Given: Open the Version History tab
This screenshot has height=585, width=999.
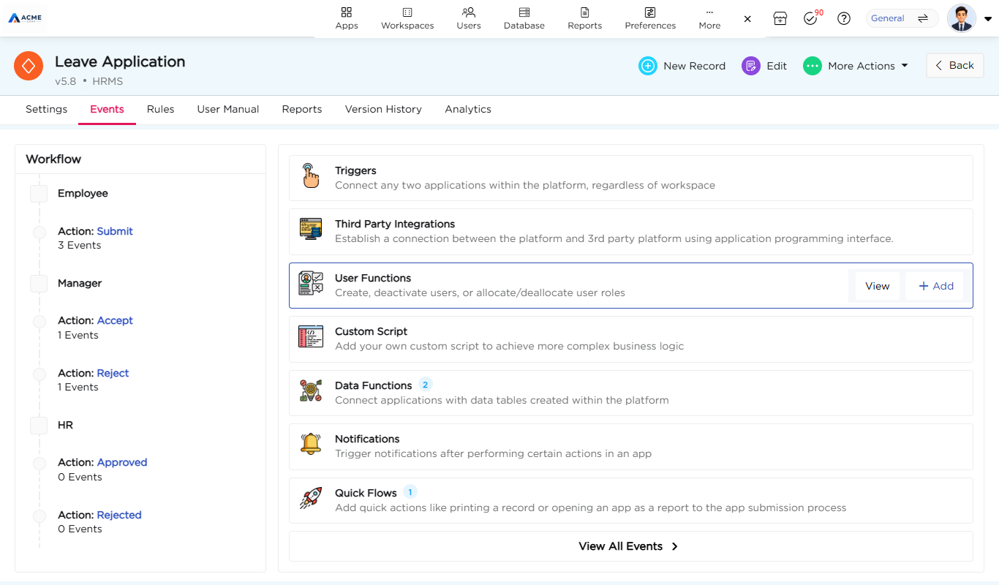Looking at the screenshot, I should pos(383,109).
